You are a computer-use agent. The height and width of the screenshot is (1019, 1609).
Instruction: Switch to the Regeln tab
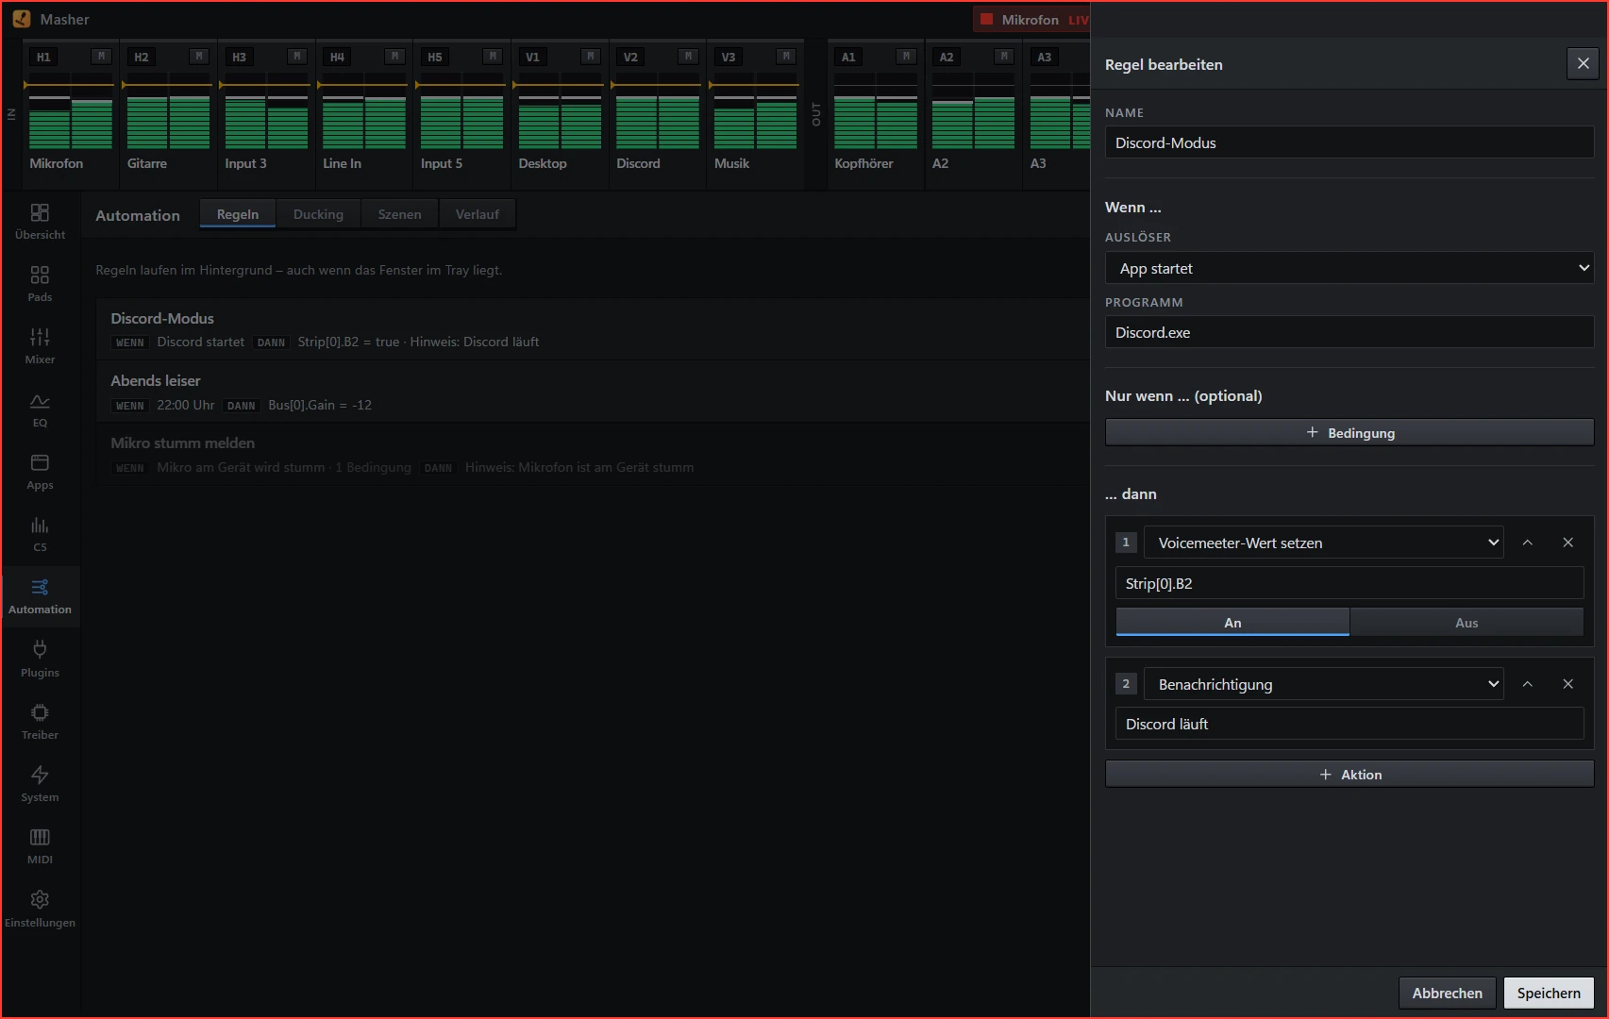point(238,214)
